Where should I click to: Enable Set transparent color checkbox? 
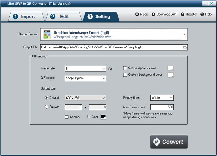125,68
